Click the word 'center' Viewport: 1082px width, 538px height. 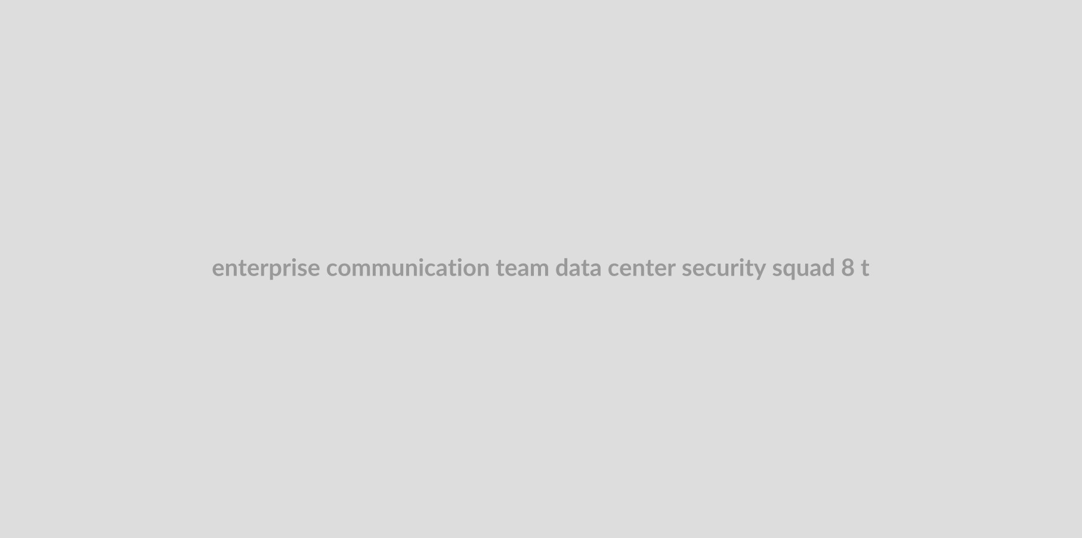(642, 268)
